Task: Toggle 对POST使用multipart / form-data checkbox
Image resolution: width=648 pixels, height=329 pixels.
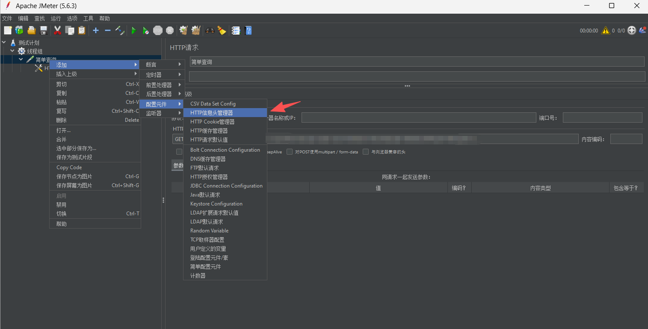Action: tap(290, 152)
